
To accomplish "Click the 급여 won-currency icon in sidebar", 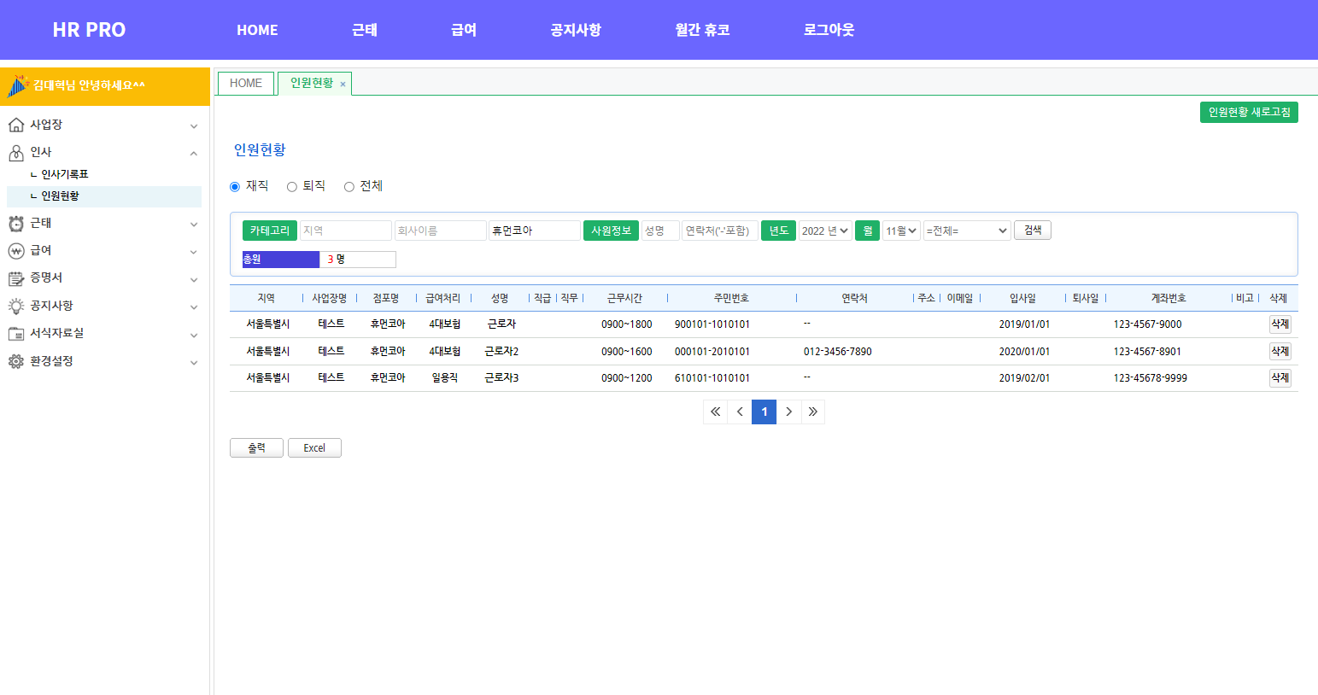I will [x=15, y=251].
